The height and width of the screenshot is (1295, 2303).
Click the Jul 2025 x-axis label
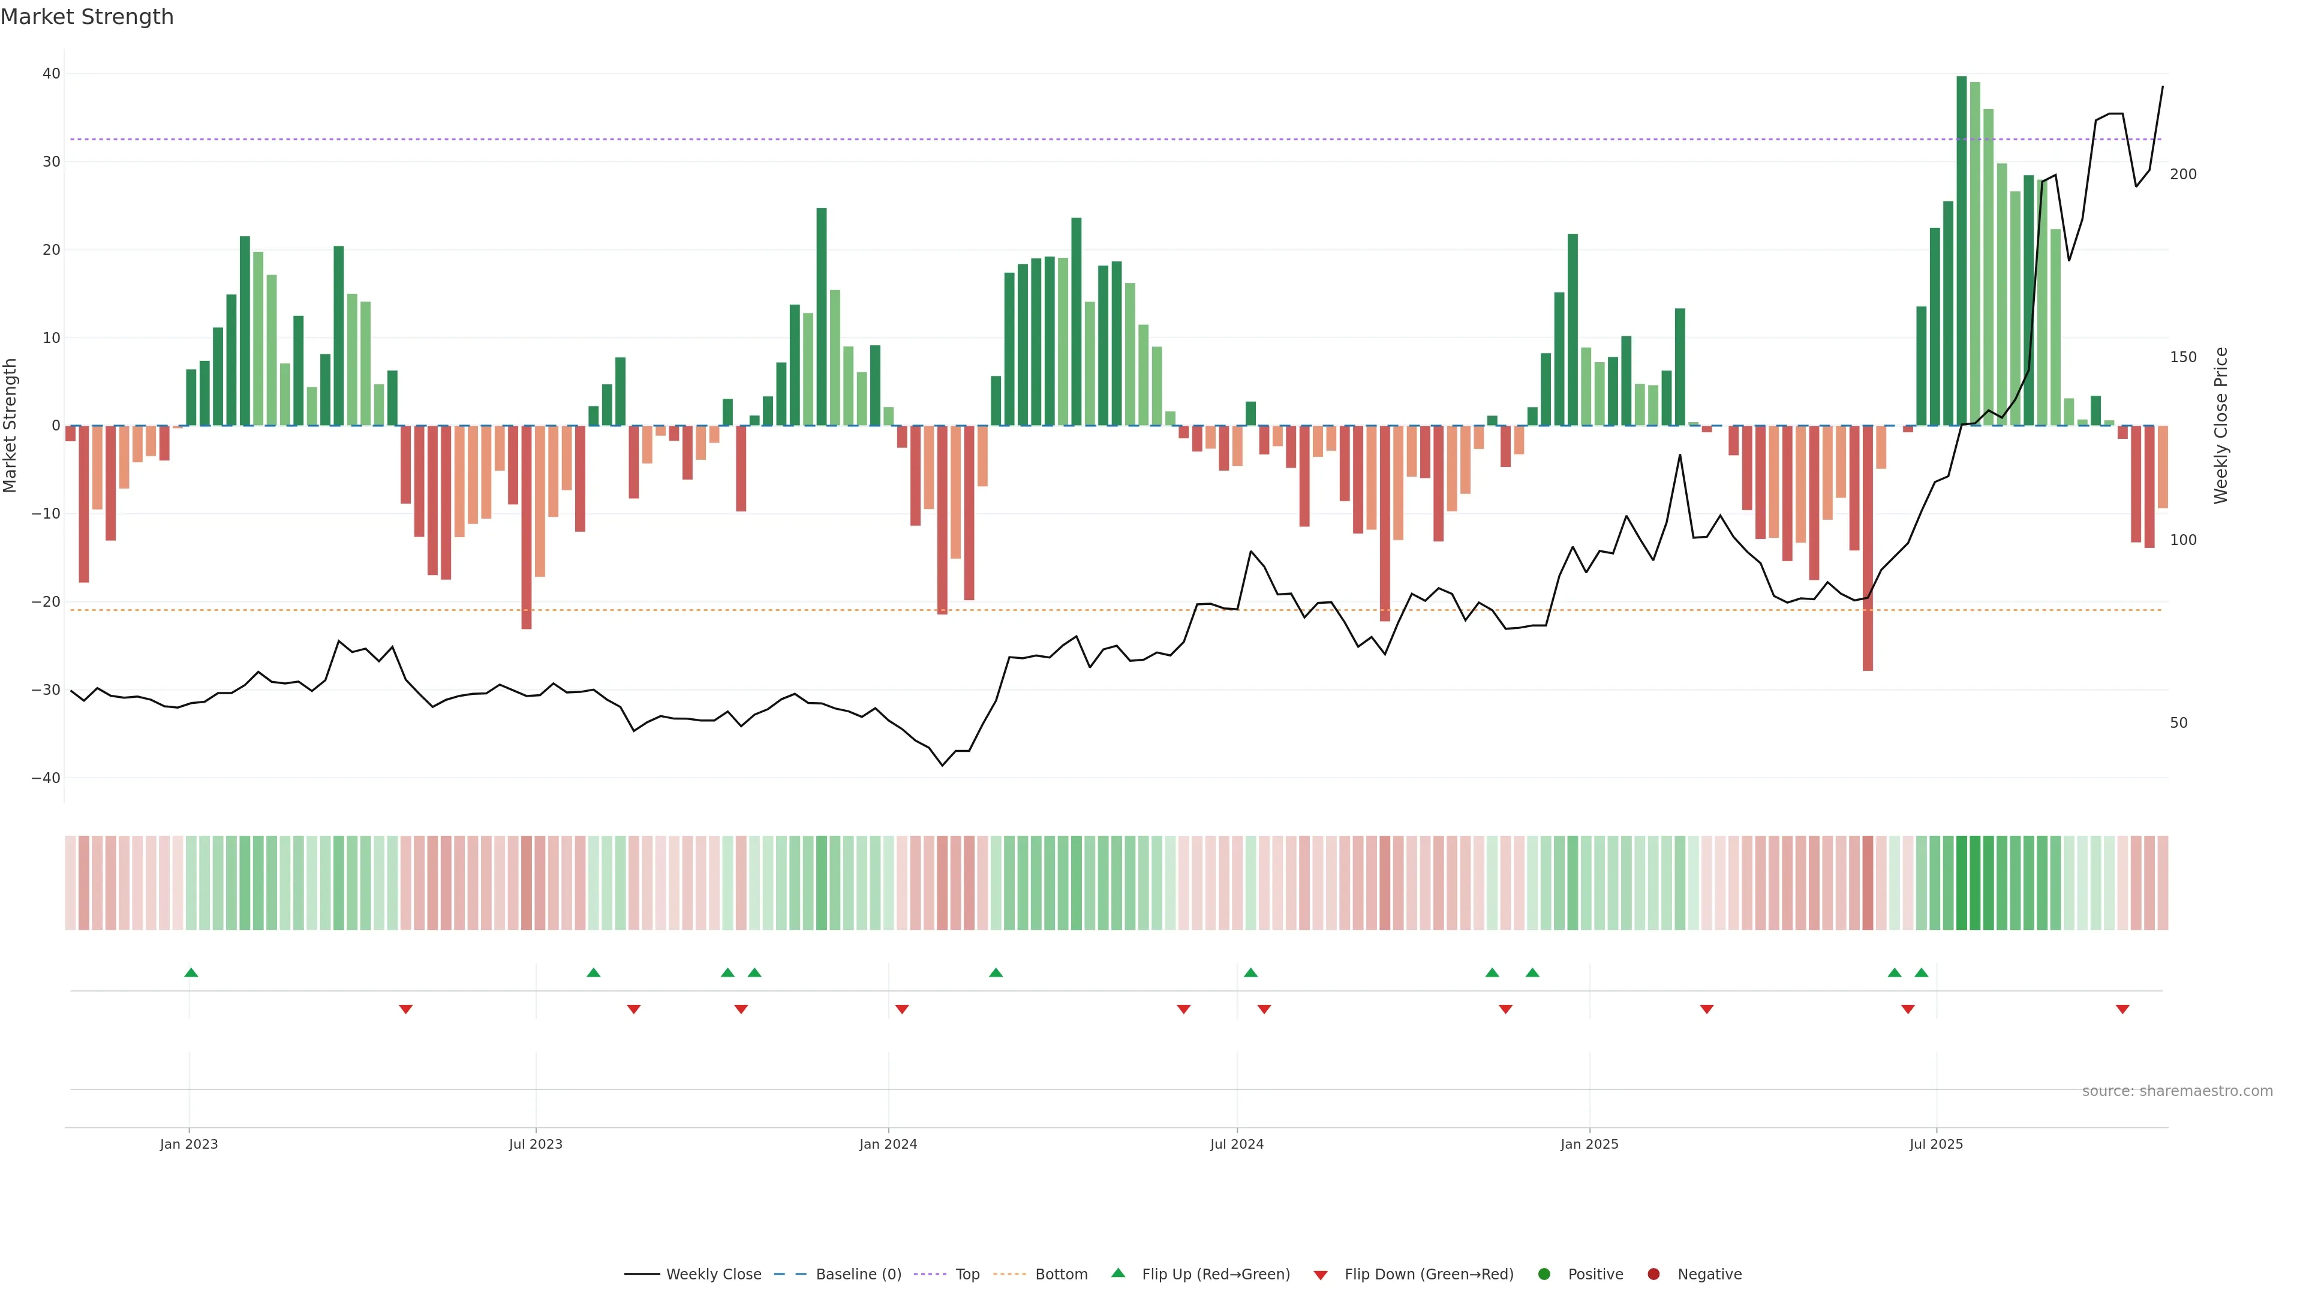point(1935,1144)
